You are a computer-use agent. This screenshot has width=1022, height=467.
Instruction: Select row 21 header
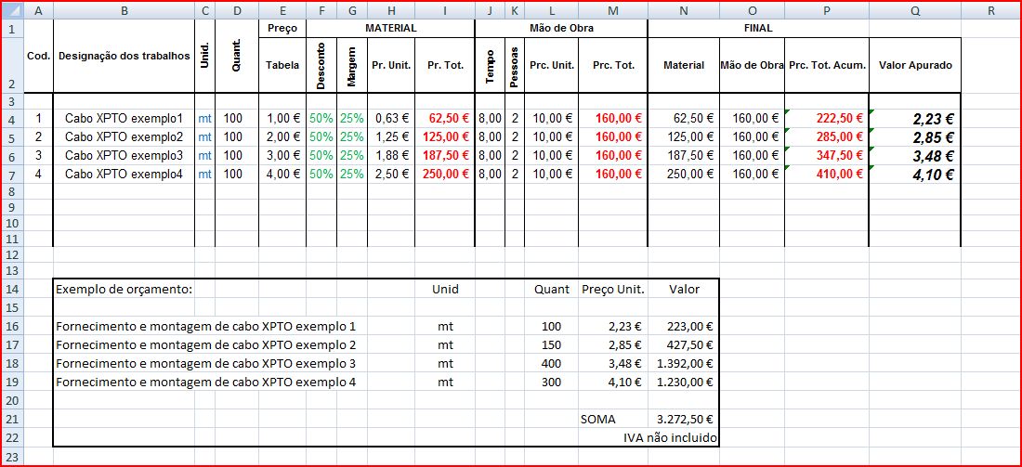12,419
